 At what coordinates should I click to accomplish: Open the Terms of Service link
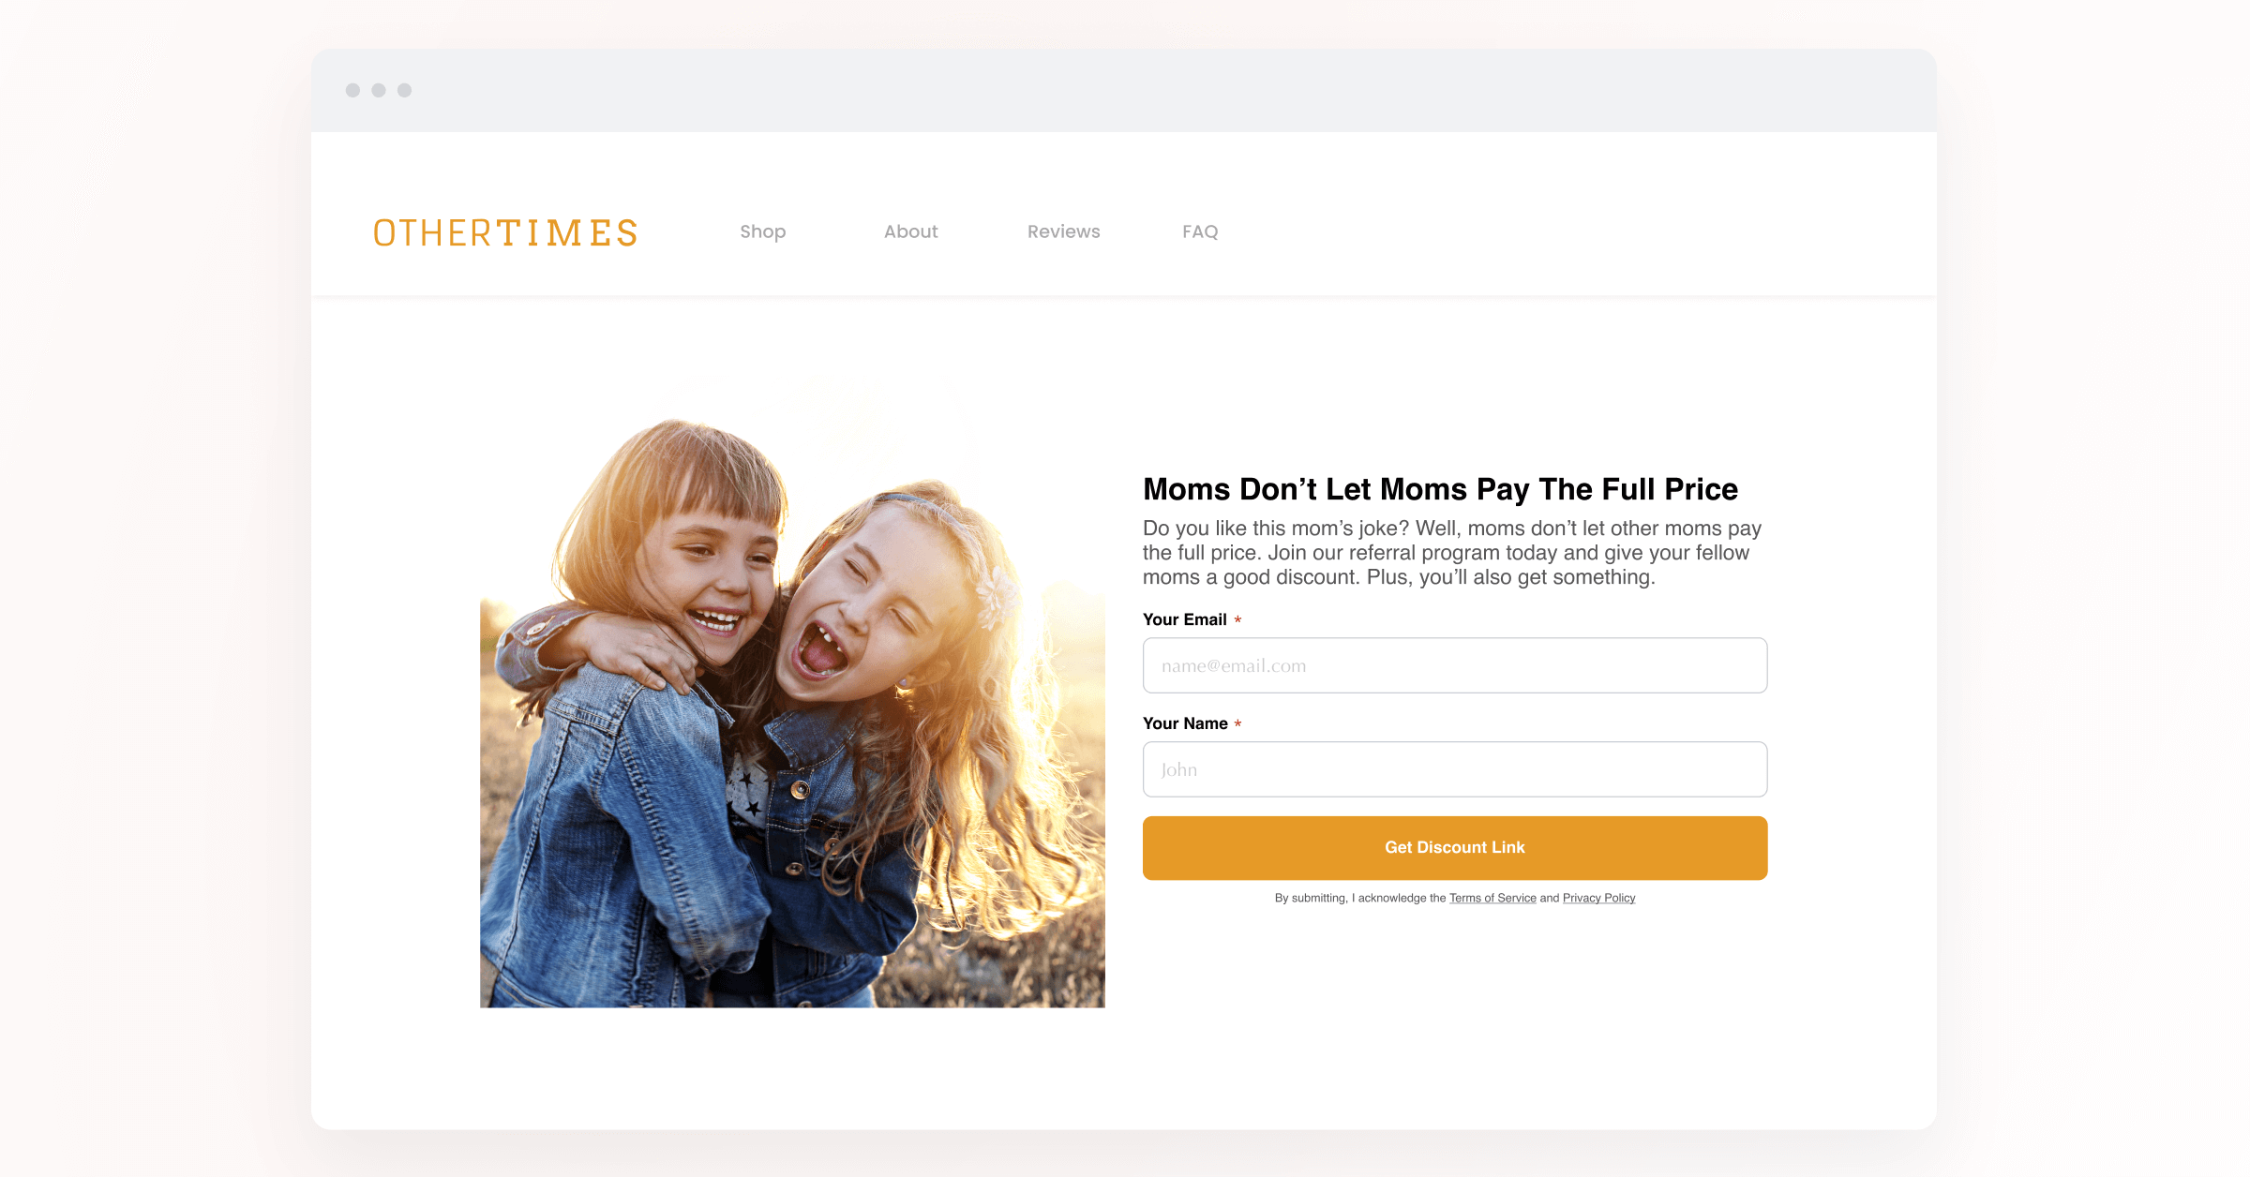point(1492,898)
